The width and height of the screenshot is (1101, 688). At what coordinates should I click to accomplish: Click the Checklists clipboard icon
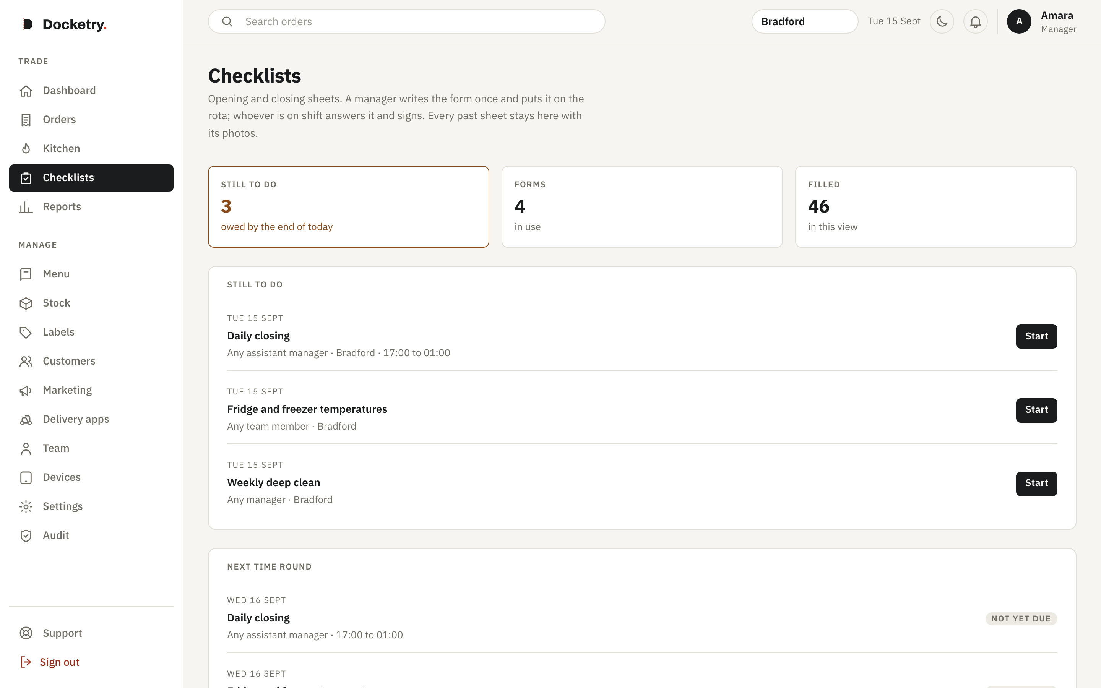point(26,178)
